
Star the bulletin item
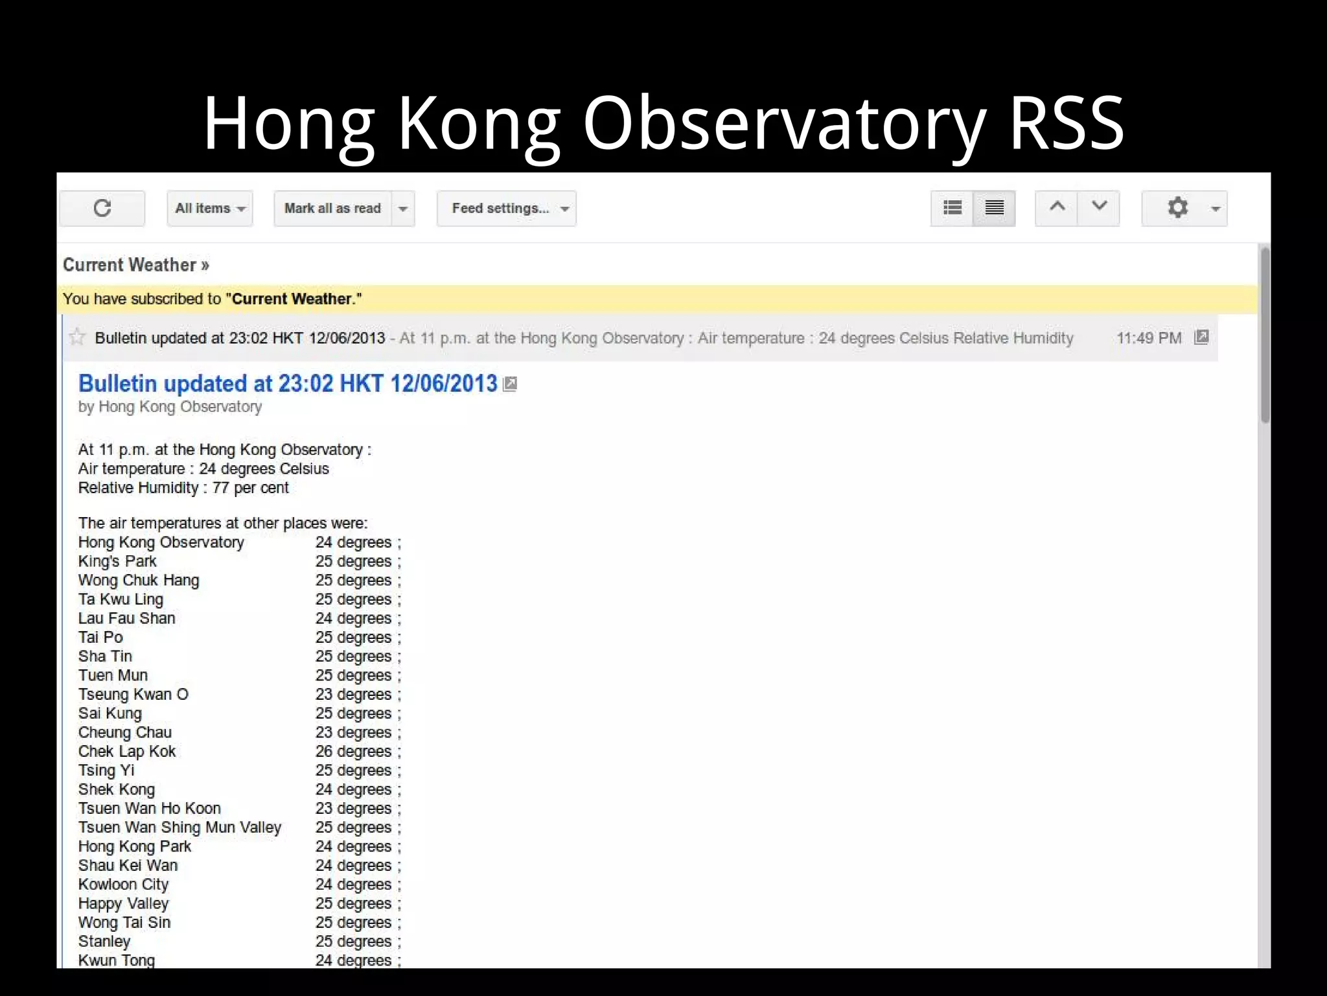point(77,337)
